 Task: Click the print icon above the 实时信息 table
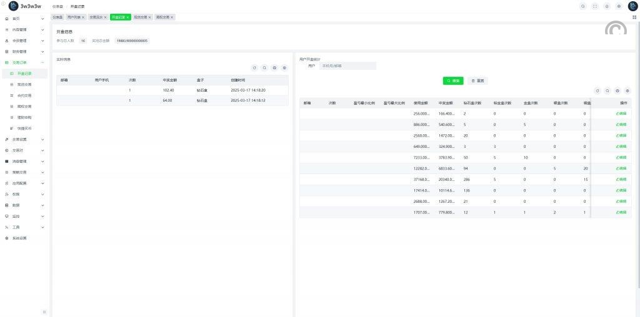pyautogui.click(x=274, y=67)
